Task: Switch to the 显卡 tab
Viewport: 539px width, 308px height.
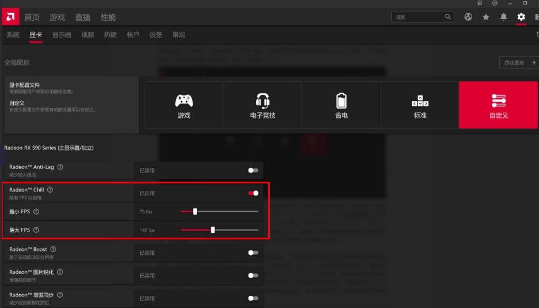Action: click(36, 35)
